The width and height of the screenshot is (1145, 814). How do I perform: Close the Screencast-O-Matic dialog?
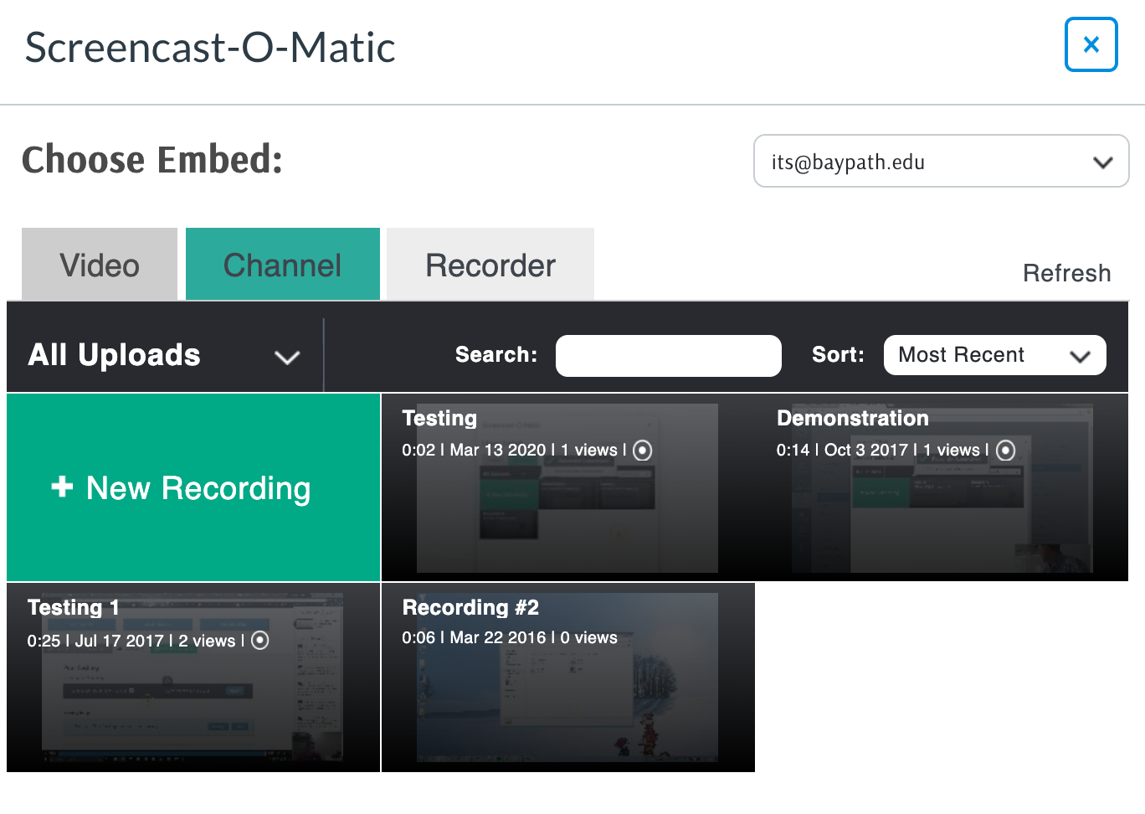(1091, 44)
